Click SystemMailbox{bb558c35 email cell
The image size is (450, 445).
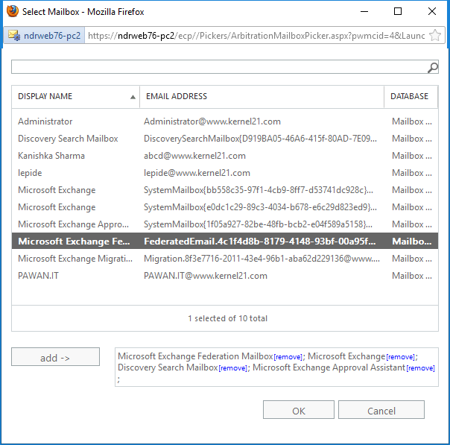(259, 190)
